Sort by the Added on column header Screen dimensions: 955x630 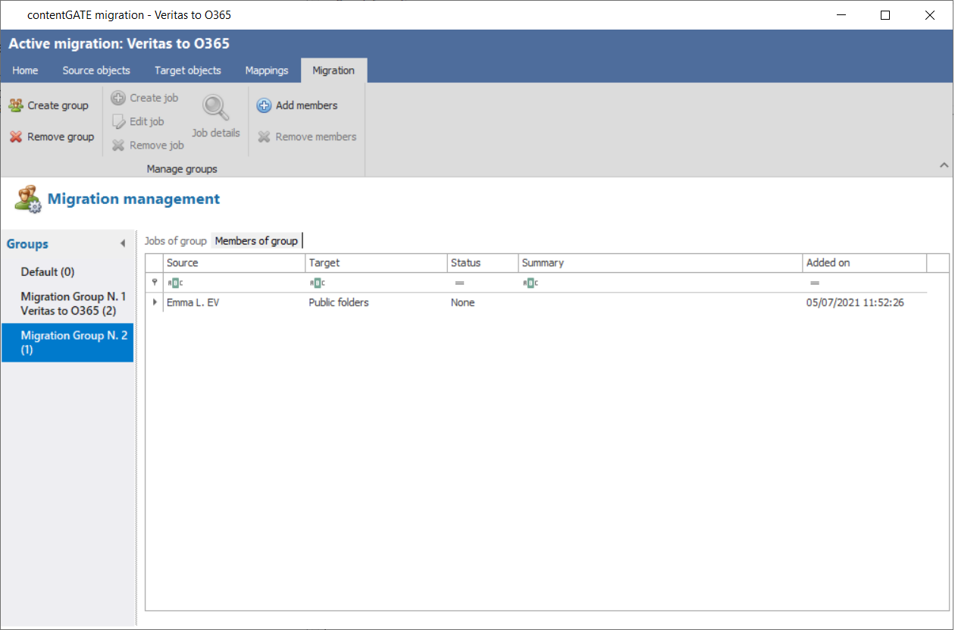point(864,263)
